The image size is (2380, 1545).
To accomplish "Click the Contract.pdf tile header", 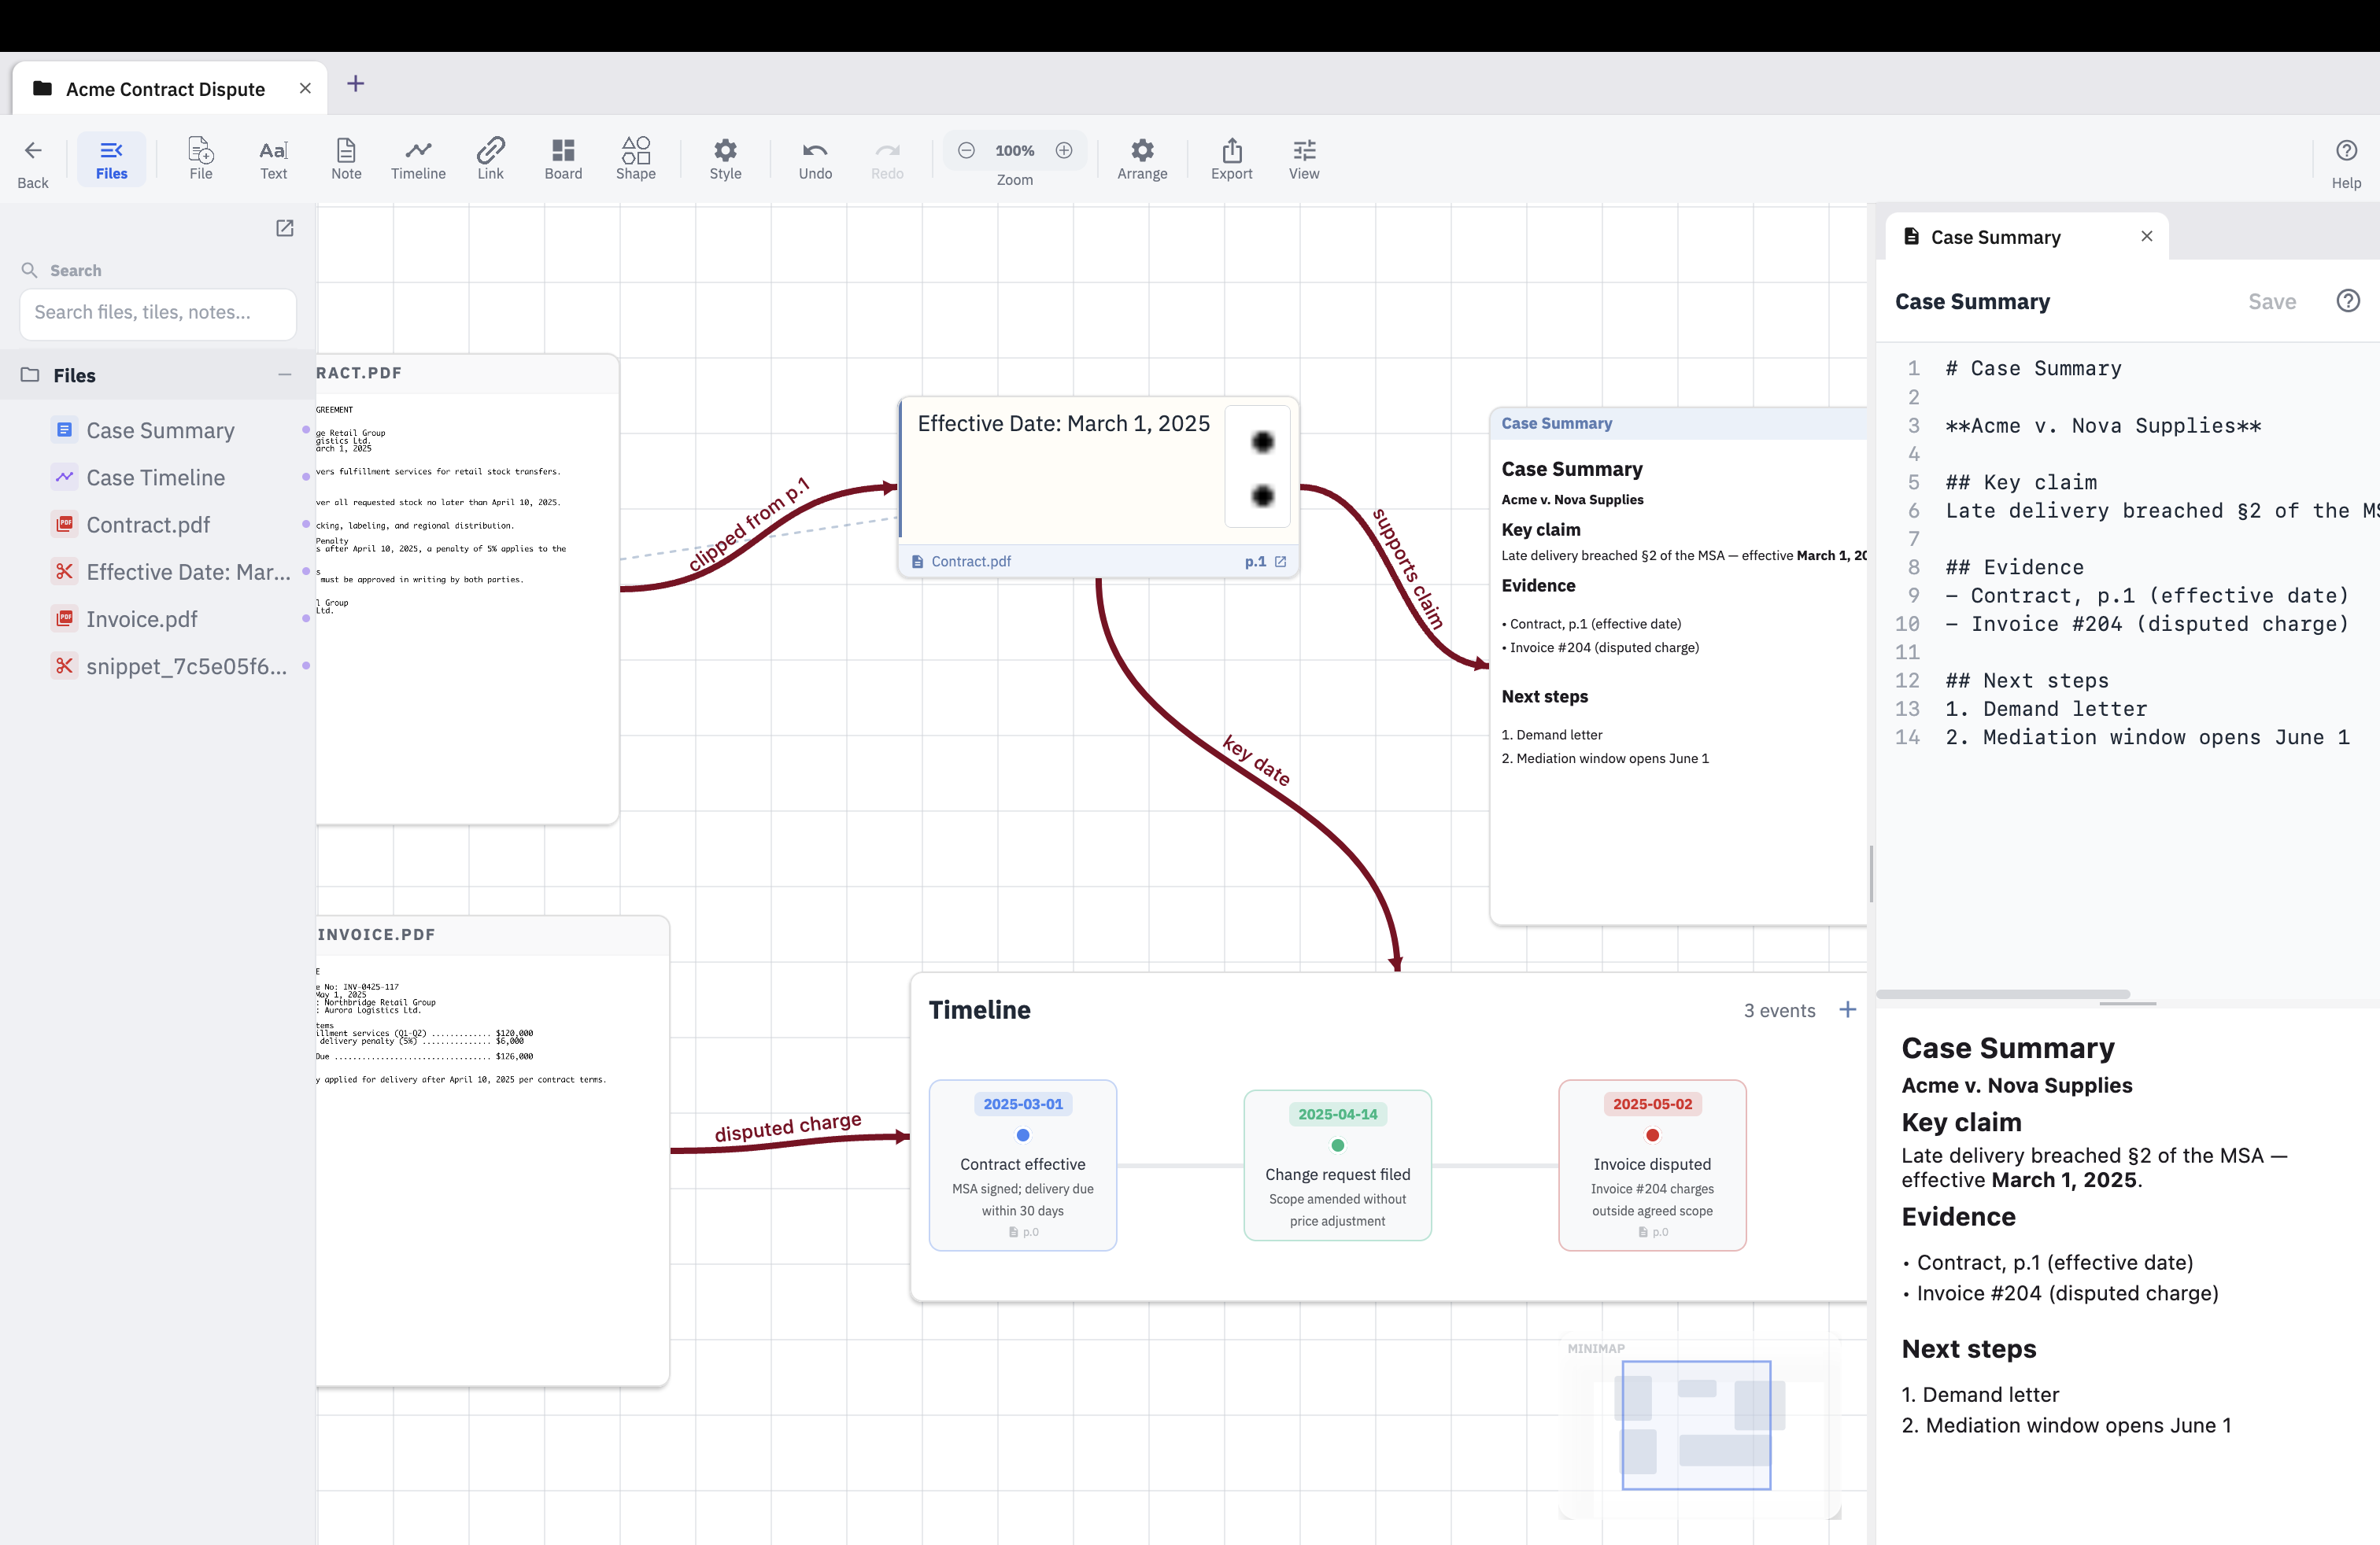I will pos(467,374).
